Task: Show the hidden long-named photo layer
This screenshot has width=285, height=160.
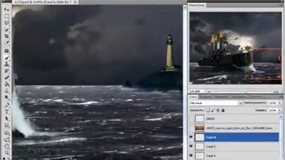Action: coord(191,128)
